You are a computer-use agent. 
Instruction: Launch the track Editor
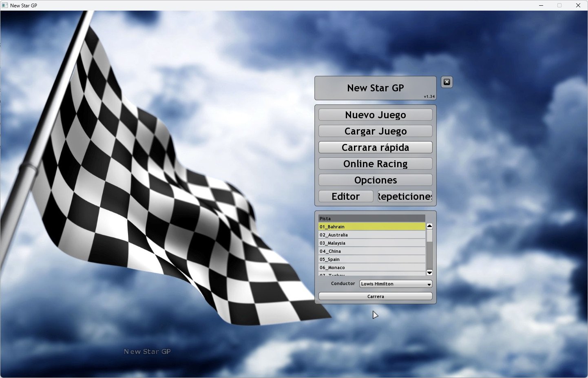tap(345, 197)
